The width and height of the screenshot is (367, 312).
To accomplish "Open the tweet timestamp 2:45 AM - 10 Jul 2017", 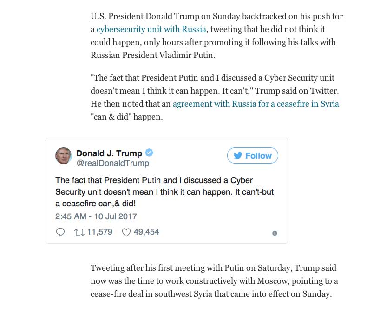I will click(96, 216).
